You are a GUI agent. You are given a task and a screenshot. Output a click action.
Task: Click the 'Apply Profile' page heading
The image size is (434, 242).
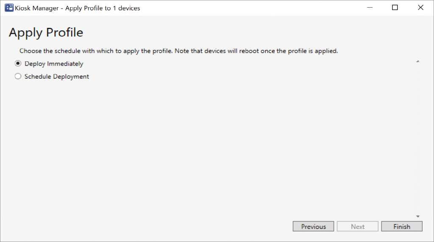(46, 33)
